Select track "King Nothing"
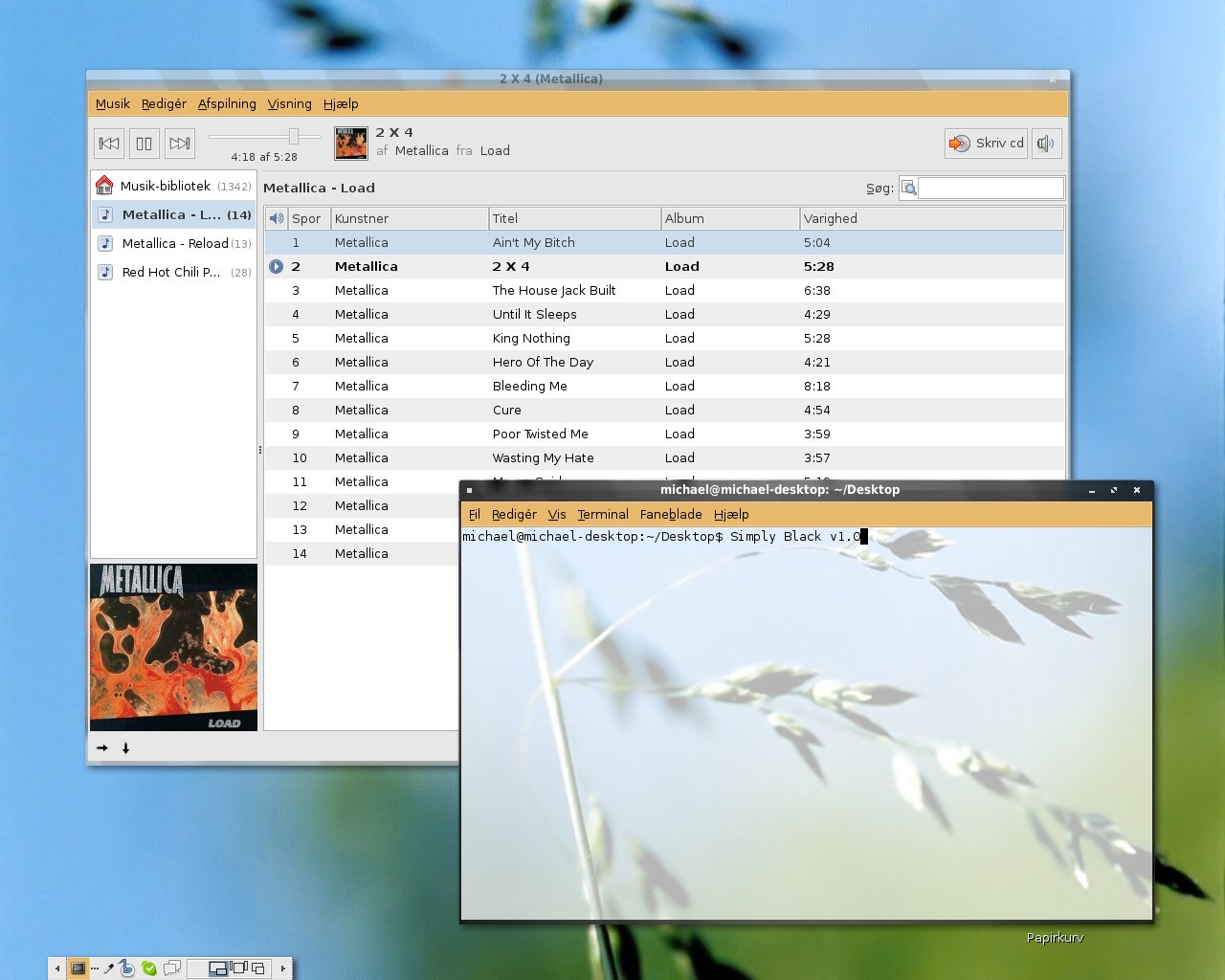This screenshot has height=980, width=1225. click(x=664, y=339)
